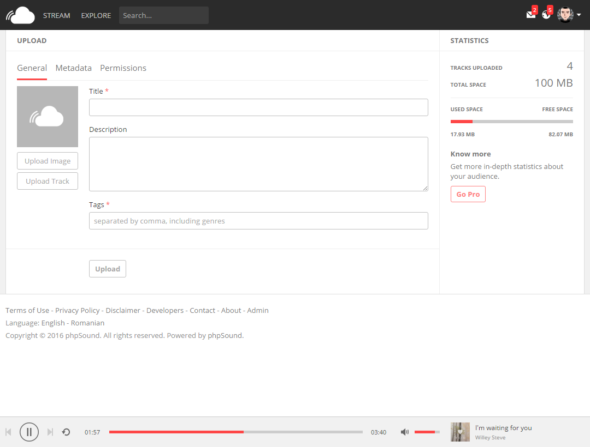Click the Go Pro button
The width and height of the screenshot is (590, 447).
(468, 194)
